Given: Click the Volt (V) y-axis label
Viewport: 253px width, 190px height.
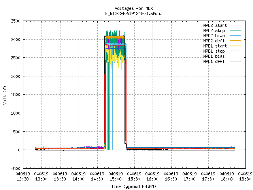Looking at the screenshot, I should 5,95.
